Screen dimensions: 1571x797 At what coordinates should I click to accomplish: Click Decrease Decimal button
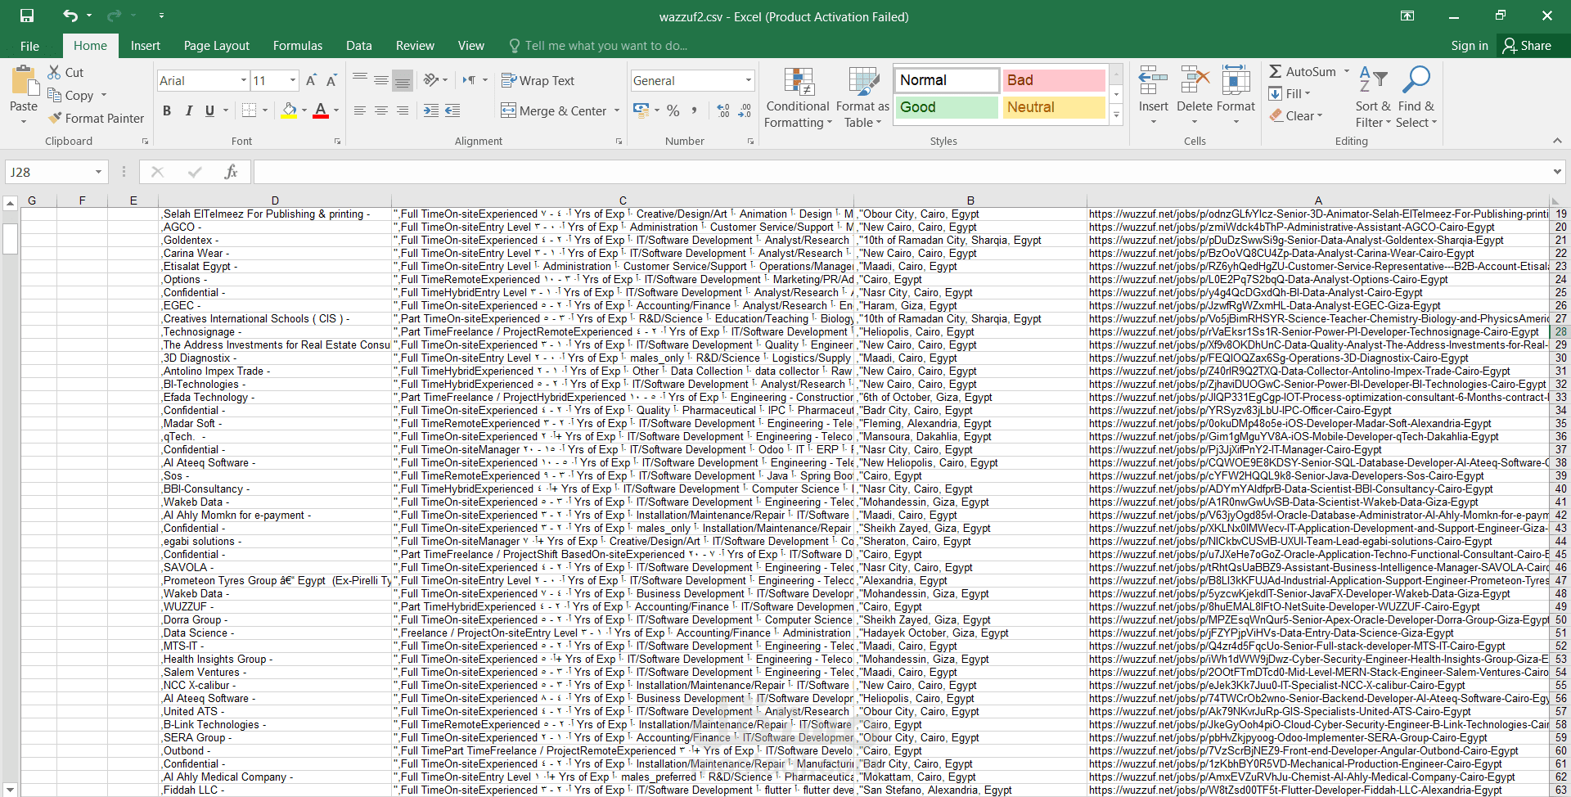745,110
